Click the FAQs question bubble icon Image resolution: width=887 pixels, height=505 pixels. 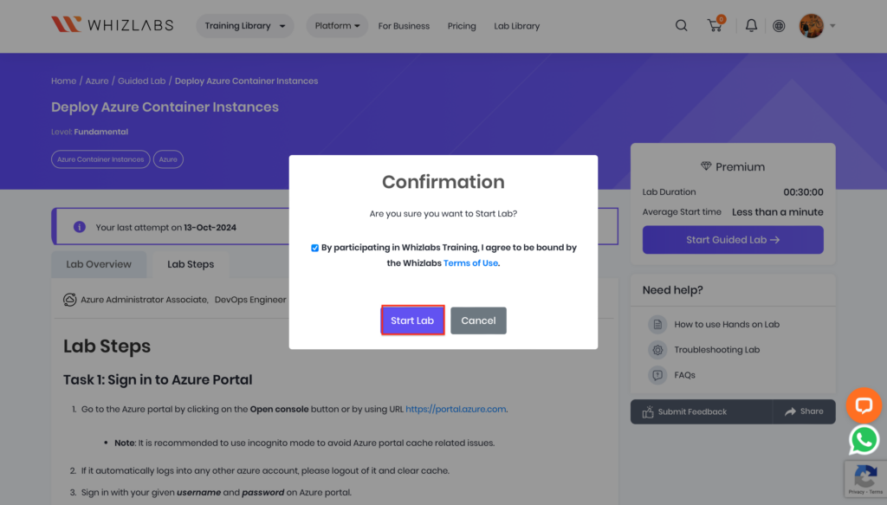point(657,375)
